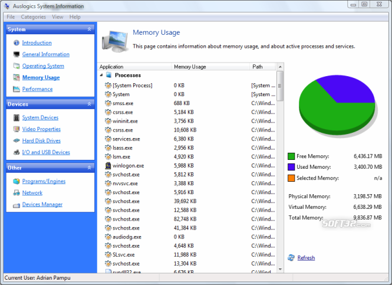Click the 10,608 KB memory value

pyautogui.click(x=185, y=130)
